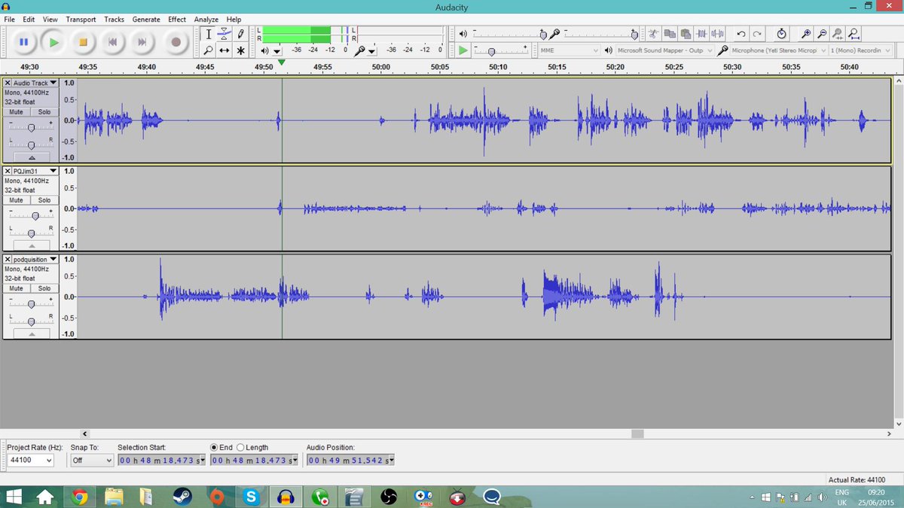Click the Trim audio icon
The height and width of the screenshot is (508, 904).
703,34
